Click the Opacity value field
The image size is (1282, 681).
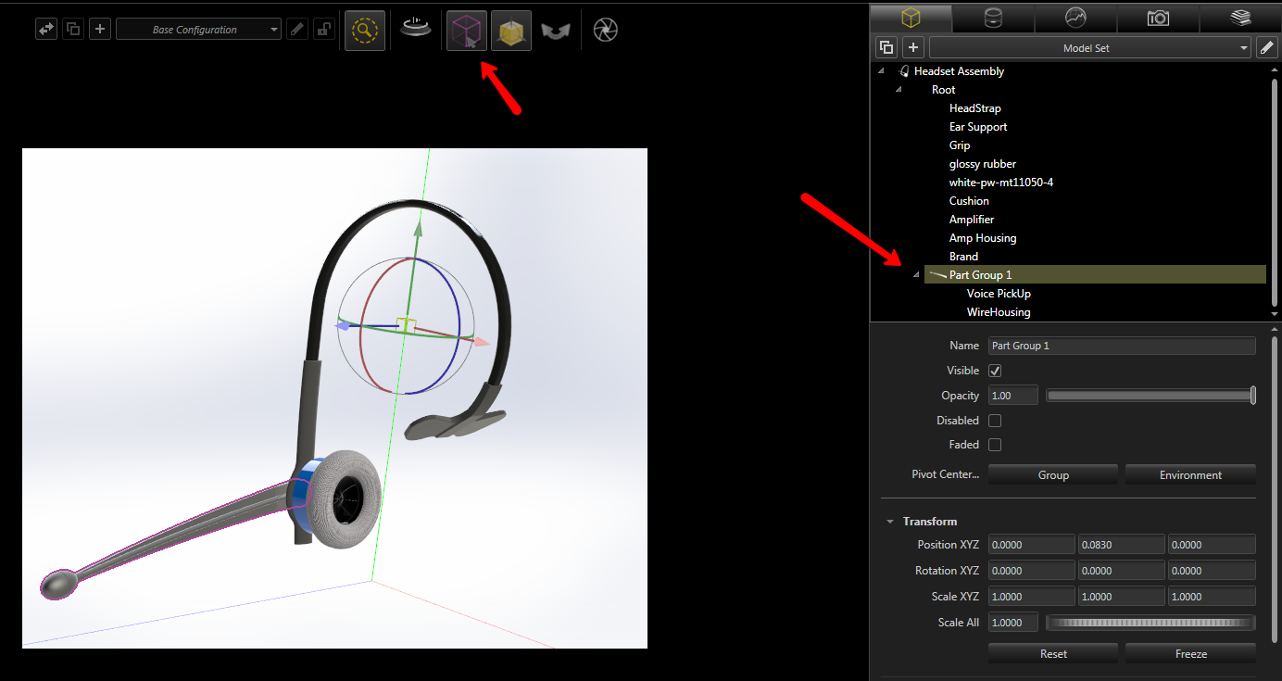click(1013, 396)
